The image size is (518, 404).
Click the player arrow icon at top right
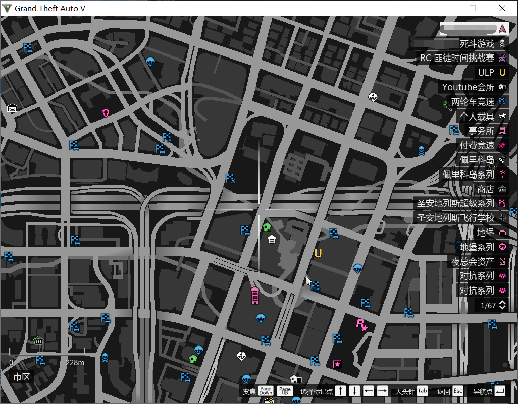502,29
